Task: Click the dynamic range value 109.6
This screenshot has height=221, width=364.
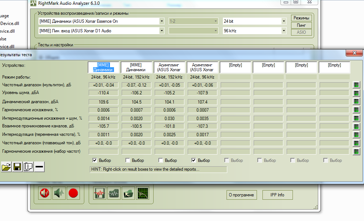Action: 103,102
